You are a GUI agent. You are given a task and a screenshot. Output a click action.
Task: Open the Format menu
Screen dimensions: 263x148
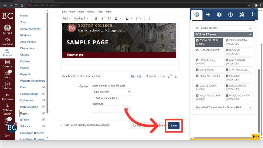click(90, 12)
